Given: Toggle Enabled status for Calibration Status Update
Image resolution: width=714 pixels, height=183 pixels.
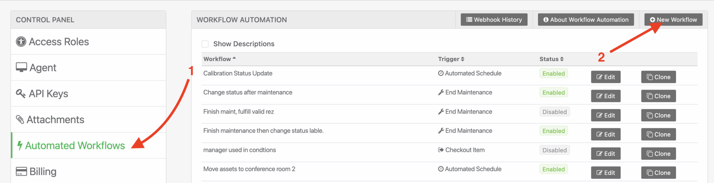Looking at the screenshot, I should pyautogui.click(x=554, y=74).
